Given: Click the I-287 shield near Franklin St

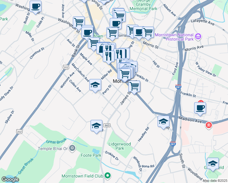Looking at the screenshot, I should coord(178,87).
